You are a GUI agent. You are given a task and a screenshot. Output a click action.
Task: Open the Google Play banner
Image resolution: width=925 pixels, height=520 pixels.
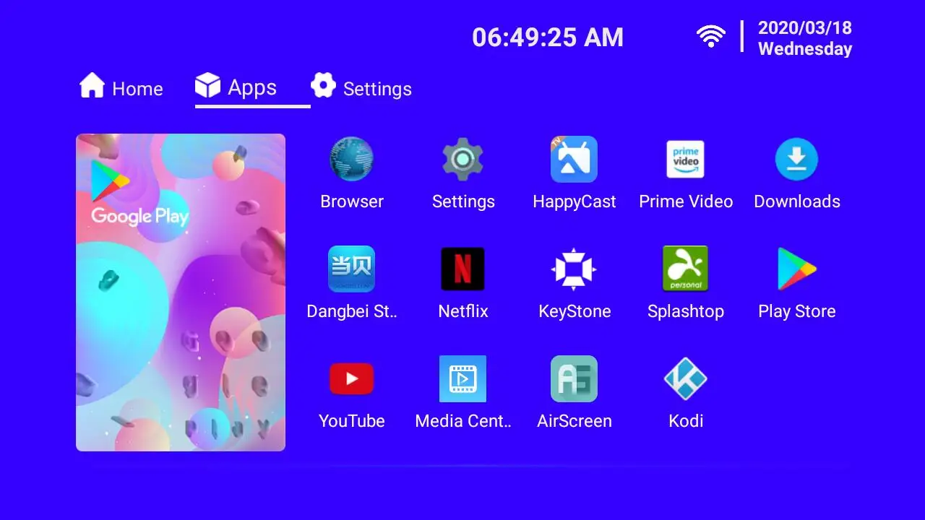point(181,292)
